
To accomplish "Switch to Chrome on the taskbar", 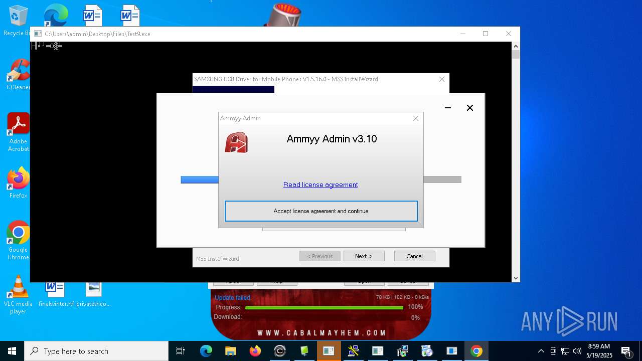I will coord(476,351).
